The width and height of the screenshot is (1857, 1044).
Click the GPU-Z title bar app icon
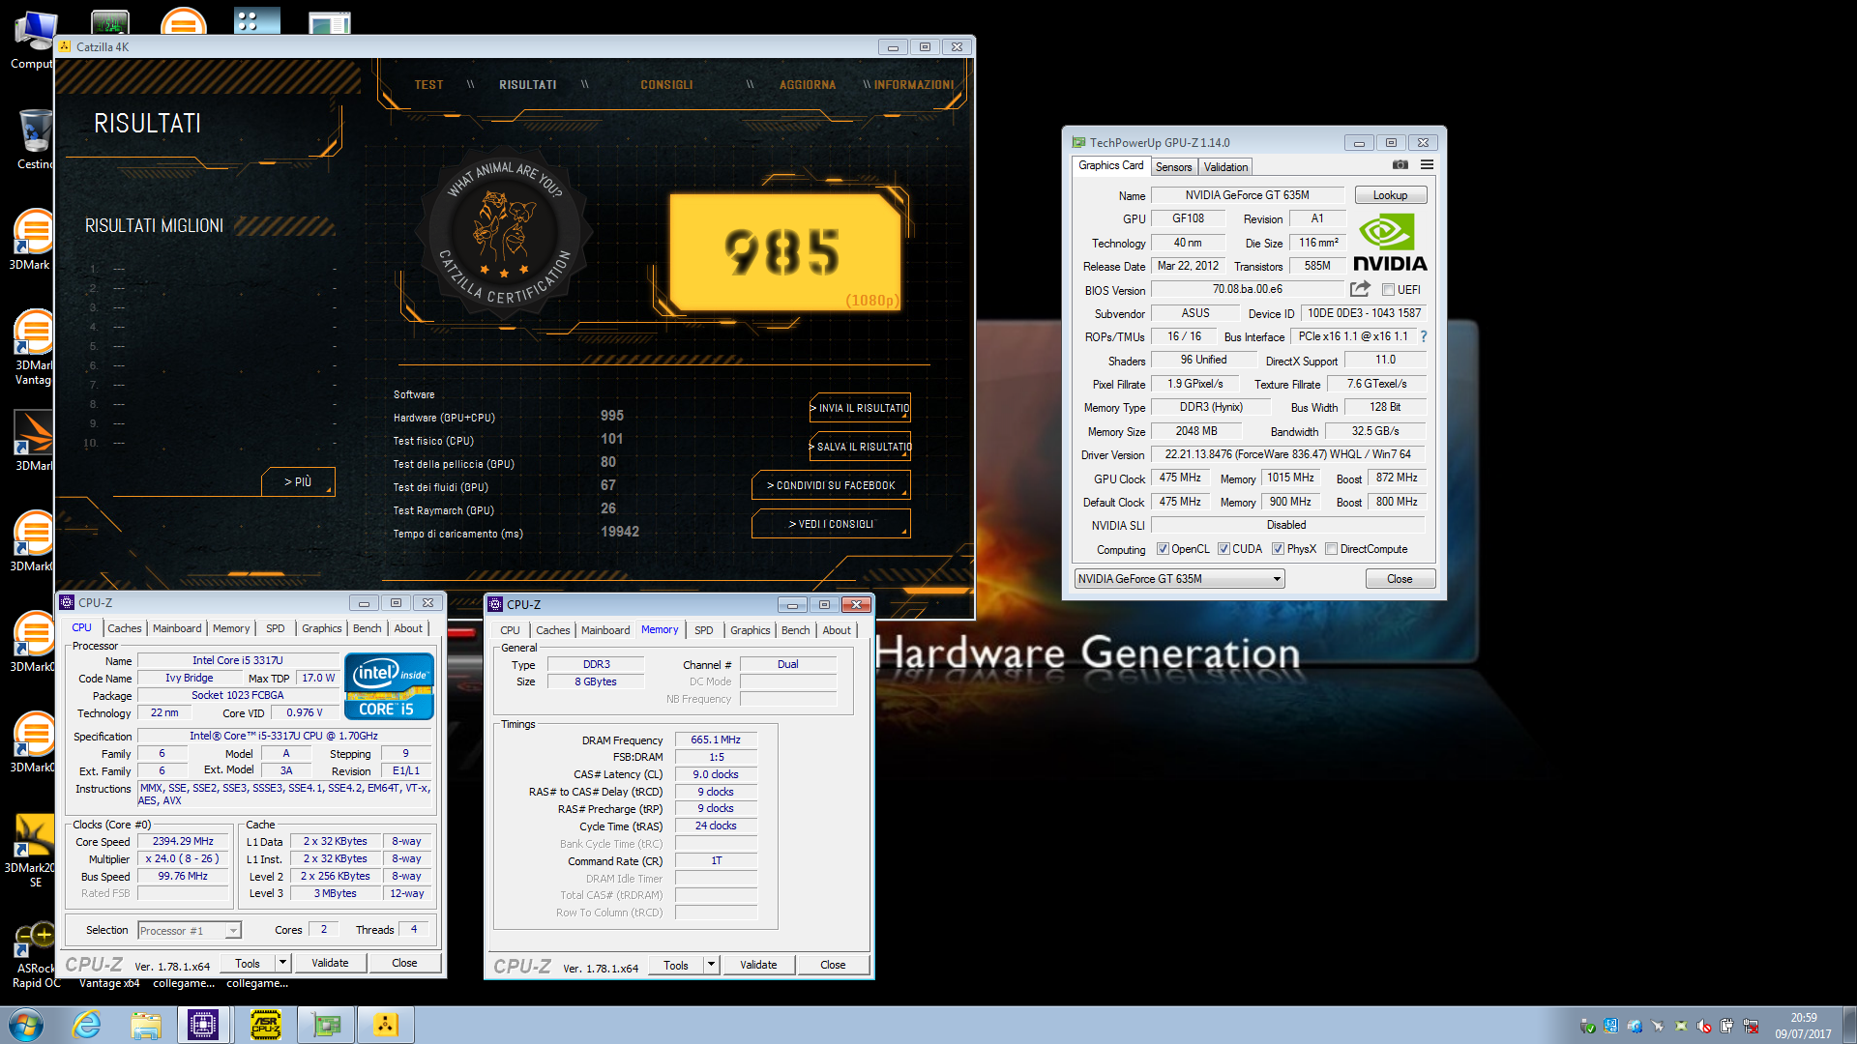coord(1078,142)
